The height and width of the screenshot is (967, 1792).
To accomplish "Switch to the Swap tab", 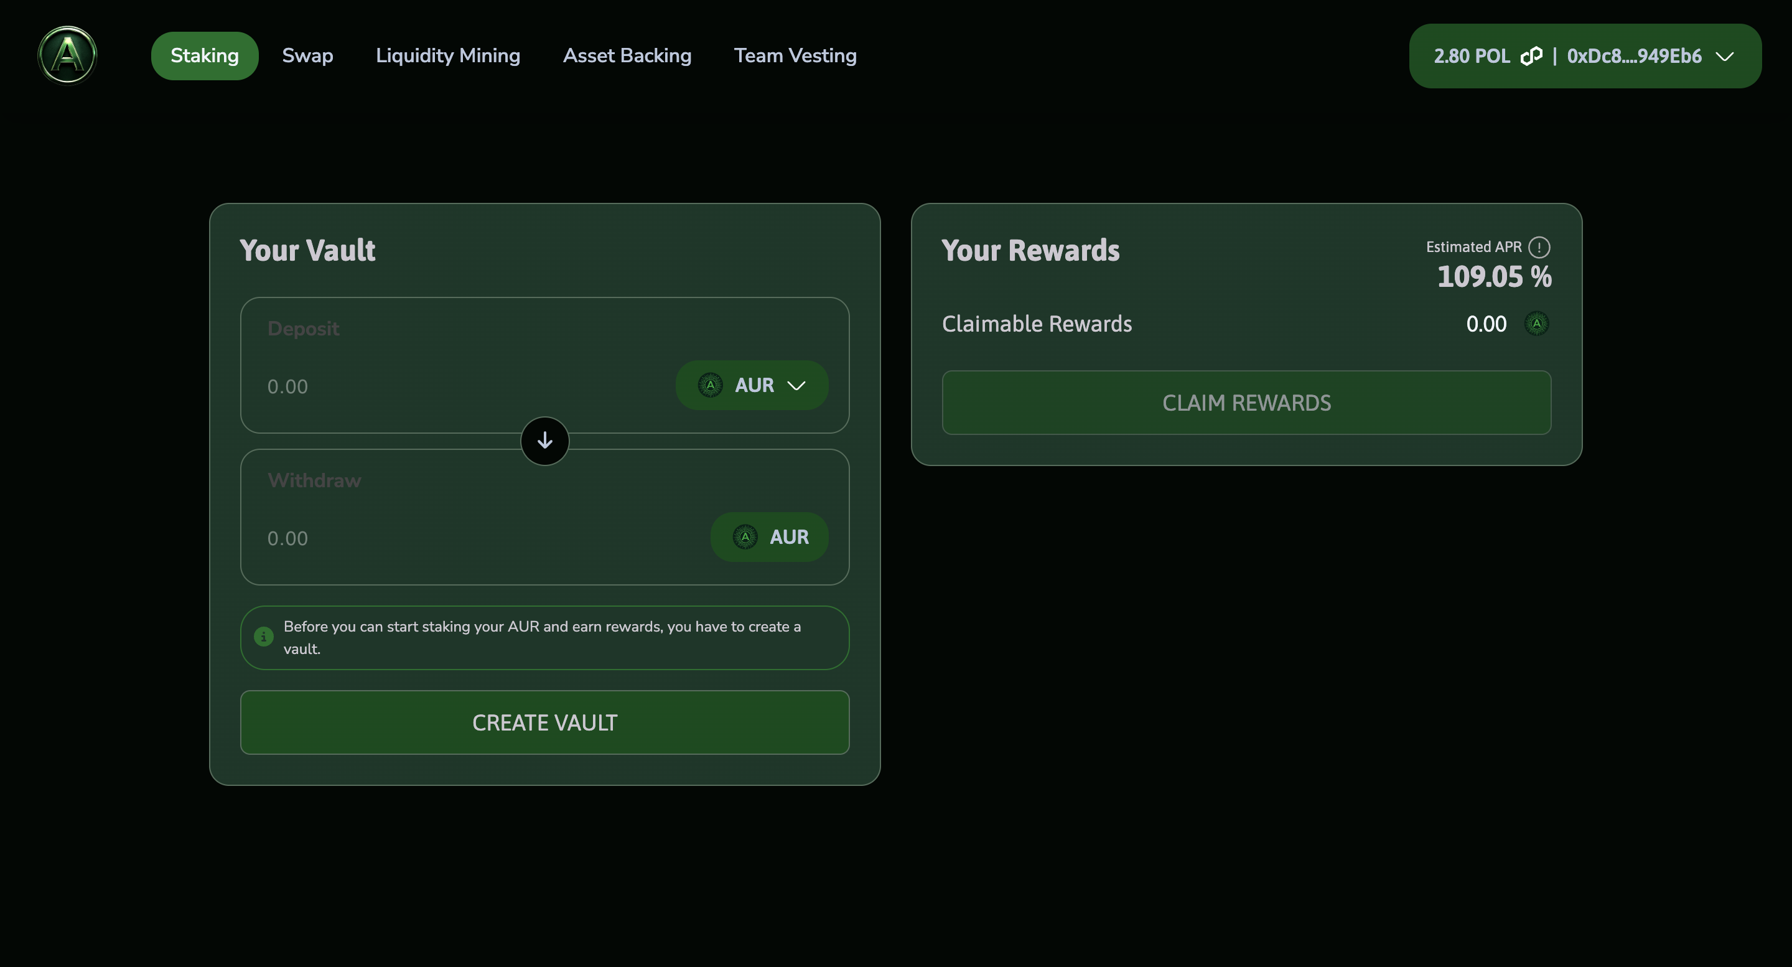I will 307,55.
